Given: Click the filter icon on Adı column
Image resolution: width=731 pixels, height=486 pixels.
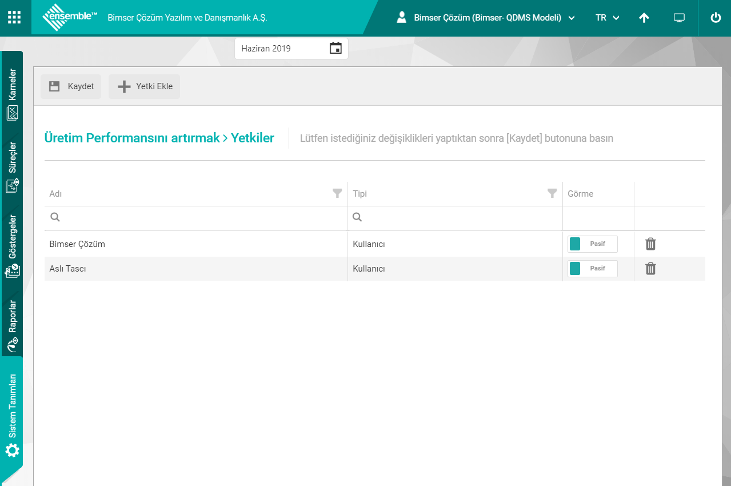Looking at the screenshot, I should click(337, 193).
